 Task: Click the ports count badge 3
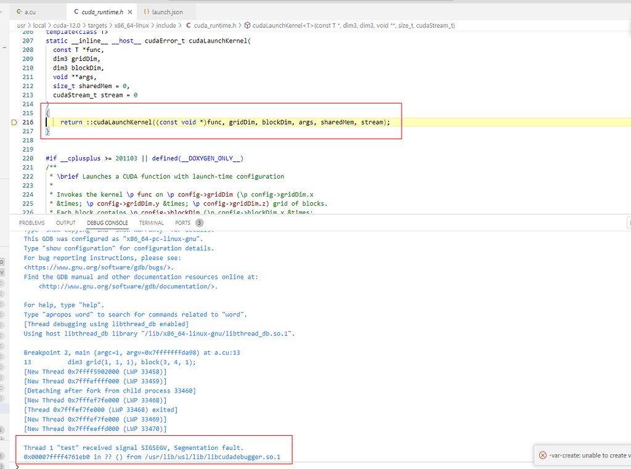coord(199,222)
